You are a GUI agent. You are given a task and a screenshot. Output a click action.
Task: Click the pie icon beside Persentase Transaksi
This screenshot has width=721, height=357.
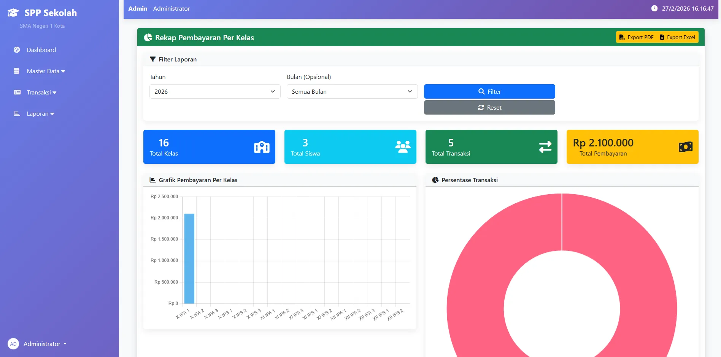coord(435,180)
